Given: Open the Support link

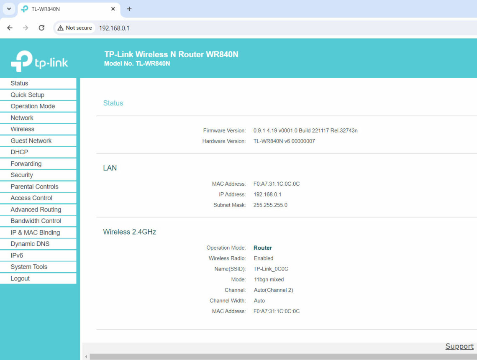Looking at the screenshot, I should (459, 346).
